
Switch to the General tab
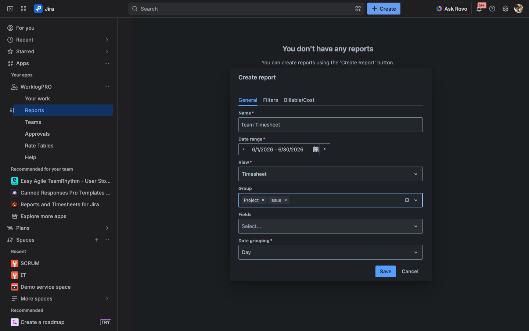pos(248,100)
